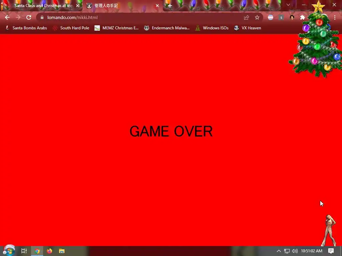Screen dimensions: 342x256
Task: Open the notification action center
Action: click(331, 251)
